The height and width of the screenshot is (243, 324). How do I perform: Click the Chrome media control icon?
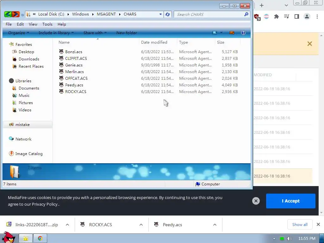click(286, 16)
